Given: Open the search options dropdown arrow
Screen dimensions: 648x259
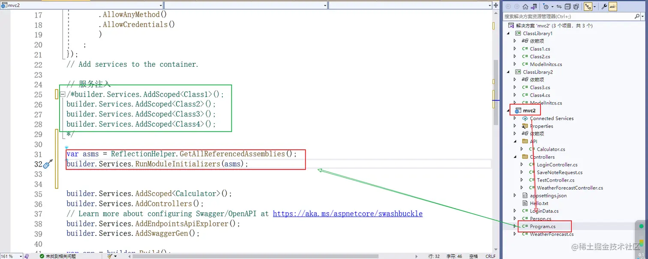Looking at the screenshot, I should [642, 16].
